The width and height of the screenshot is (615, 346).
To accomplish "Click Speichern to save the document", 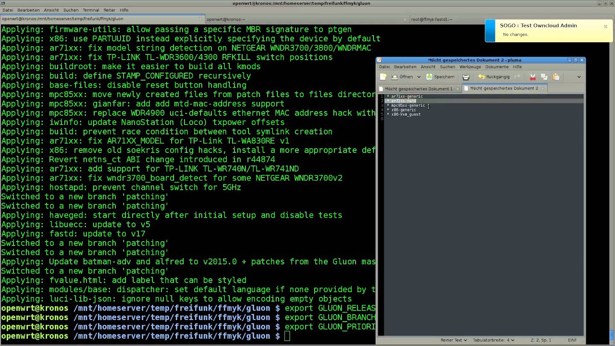I will (440, 77).
